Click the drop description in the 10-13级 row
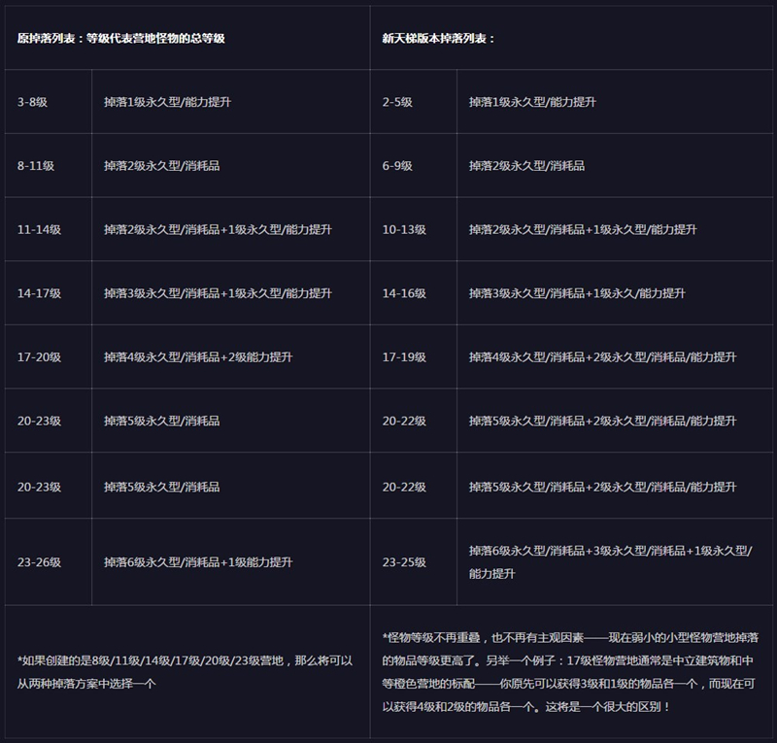Viewport: 777px width, 743px height. coord(584,230)
